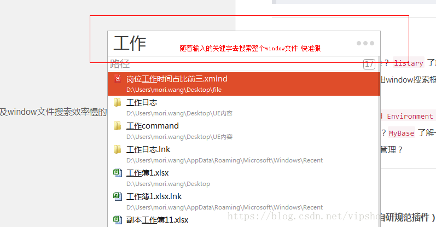436x227 pixels.
Task: Click the Excel icon beside 副本工作簿11.xlsx
Action: point(117,220)
